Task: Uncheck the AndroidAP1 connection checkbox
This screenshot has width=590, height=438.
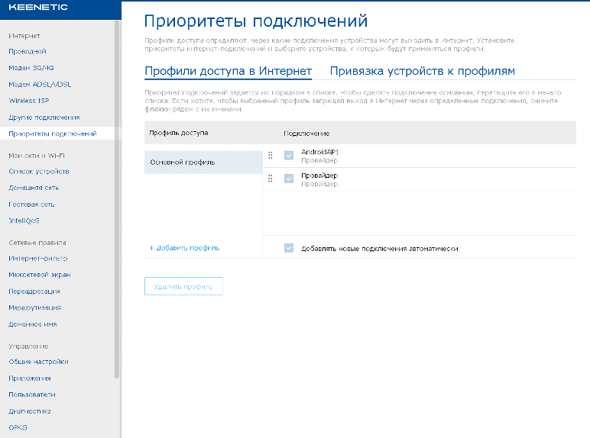Action: [x=289, y=155]
